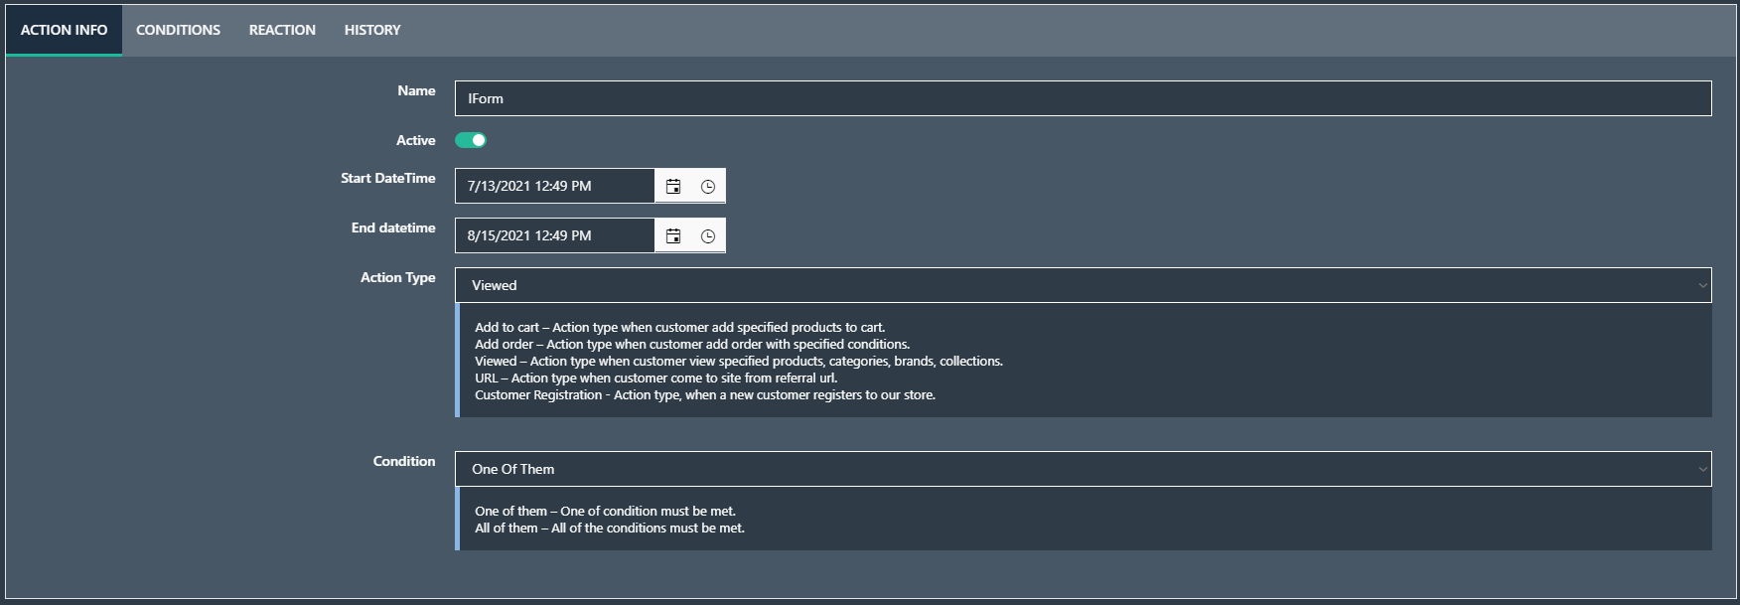Click the Condition field label

click(x=404, y=461)
